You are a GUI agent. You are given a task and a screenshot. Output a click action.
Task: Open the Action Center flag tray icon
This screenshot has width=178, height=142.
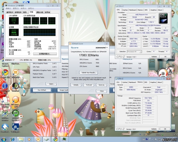tap(156, 140)
